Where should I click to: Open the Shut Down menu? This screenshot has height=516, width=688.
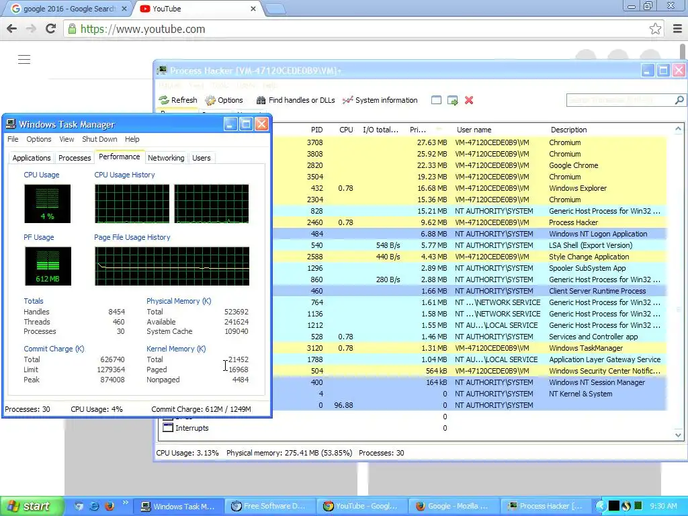click(x=99, y=139)
